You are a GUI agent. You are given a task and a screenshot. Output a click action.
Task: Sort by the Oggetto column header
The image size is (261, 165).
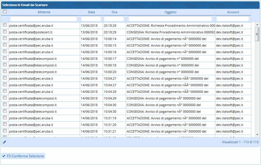[170, 12]
